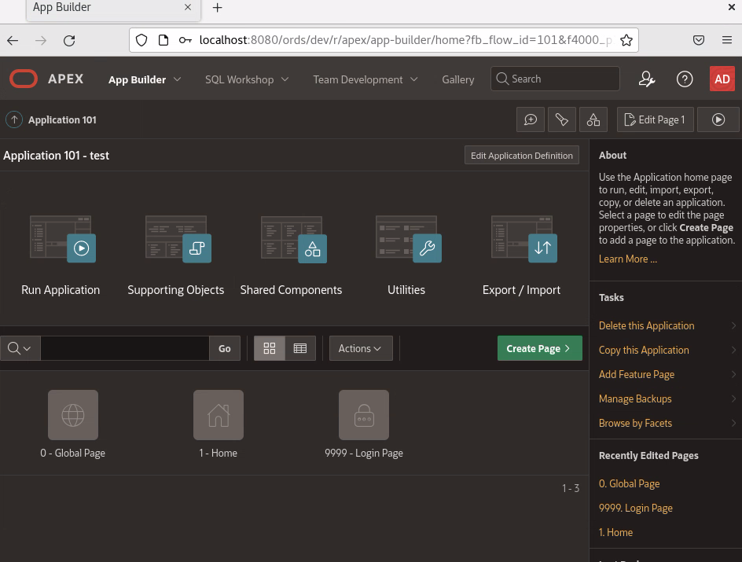Image resolution: width=742 pixels, height=562 pixels.
Task: Click the run page play button in toolbar
Action: point(718,119)
